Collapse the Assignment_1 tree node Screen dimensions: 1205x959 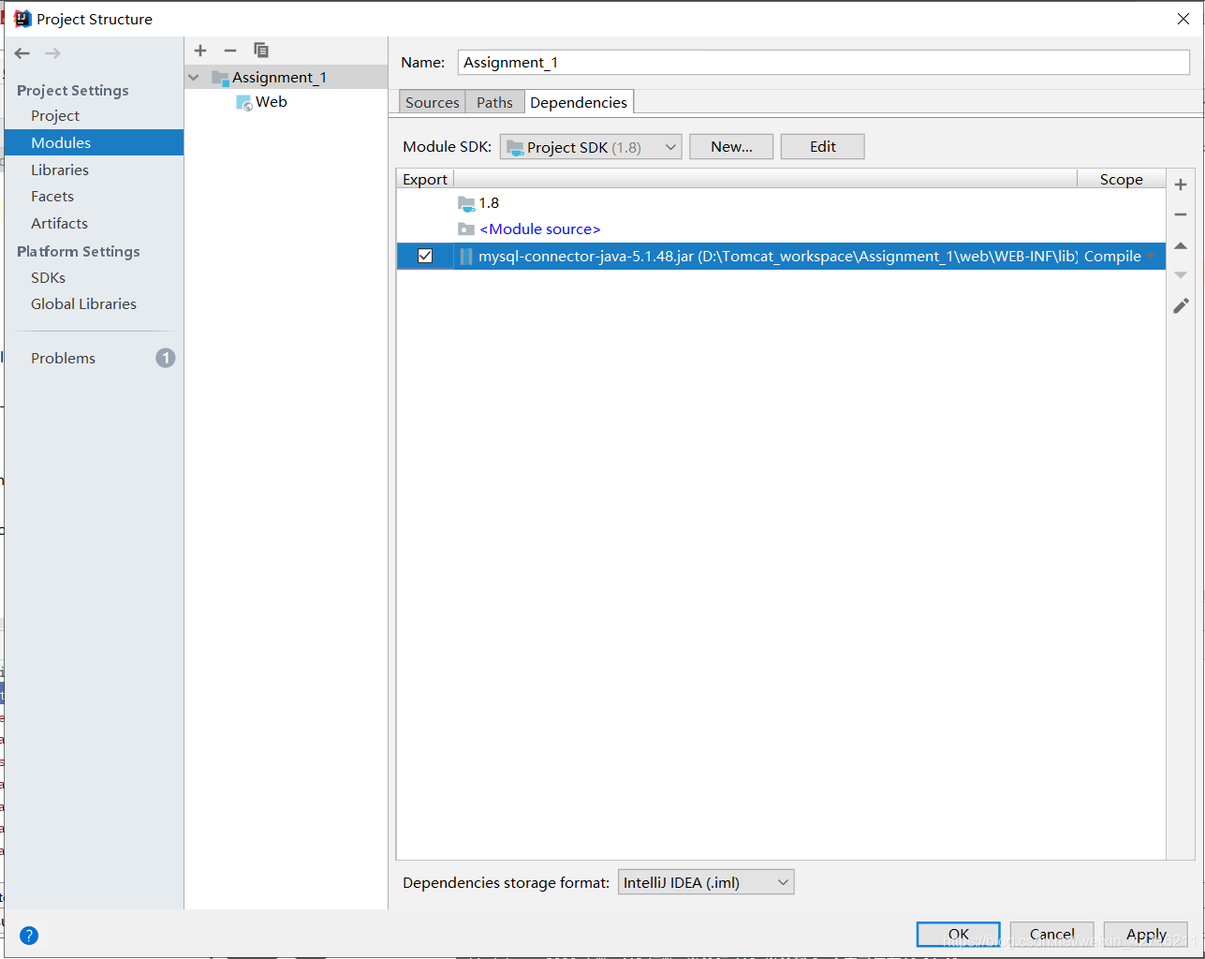tap(193, 77)
